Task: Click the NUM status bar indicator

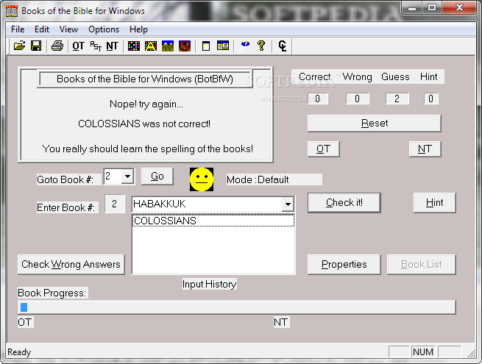Action: pyautogui.click(x=423, y=352)
